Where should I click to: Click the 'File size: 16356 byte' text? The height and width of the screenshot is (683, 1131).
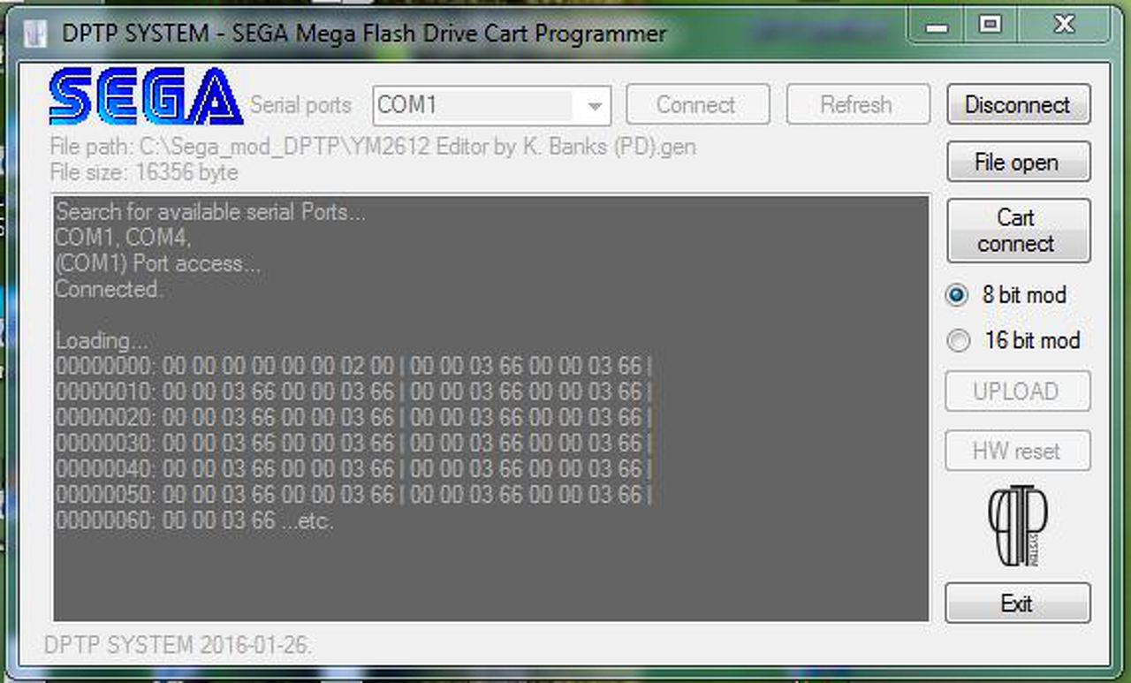[x=144, y=171]
